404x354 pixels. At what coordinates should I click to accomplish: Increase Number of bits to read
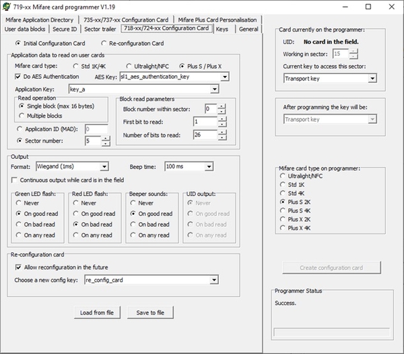tap(222, 133)
